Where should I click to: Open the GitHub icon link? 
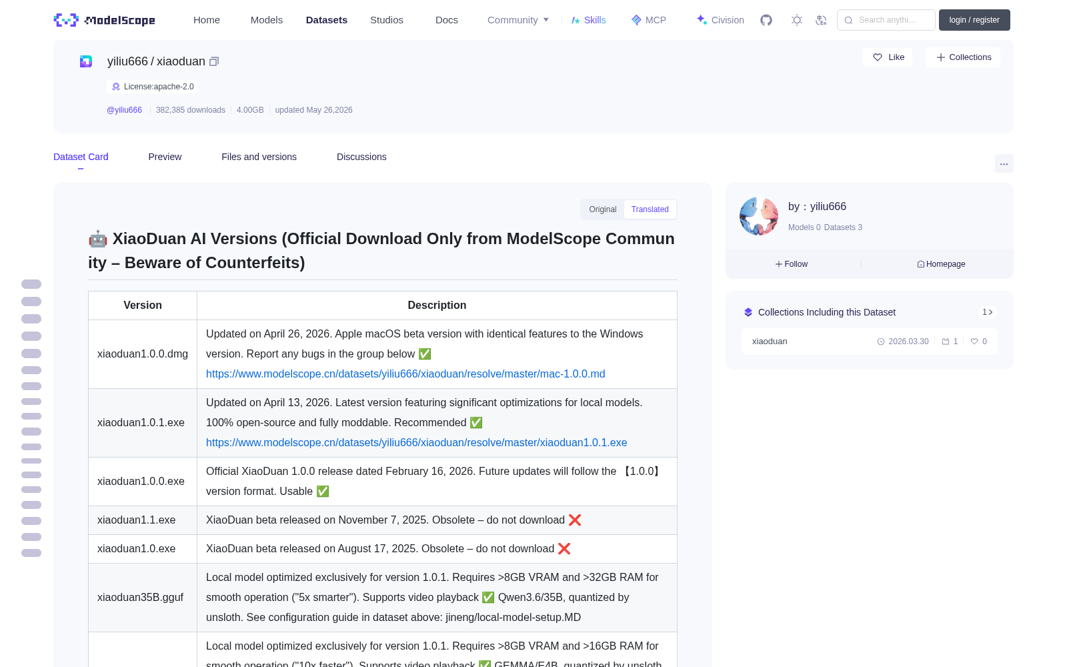766,20
